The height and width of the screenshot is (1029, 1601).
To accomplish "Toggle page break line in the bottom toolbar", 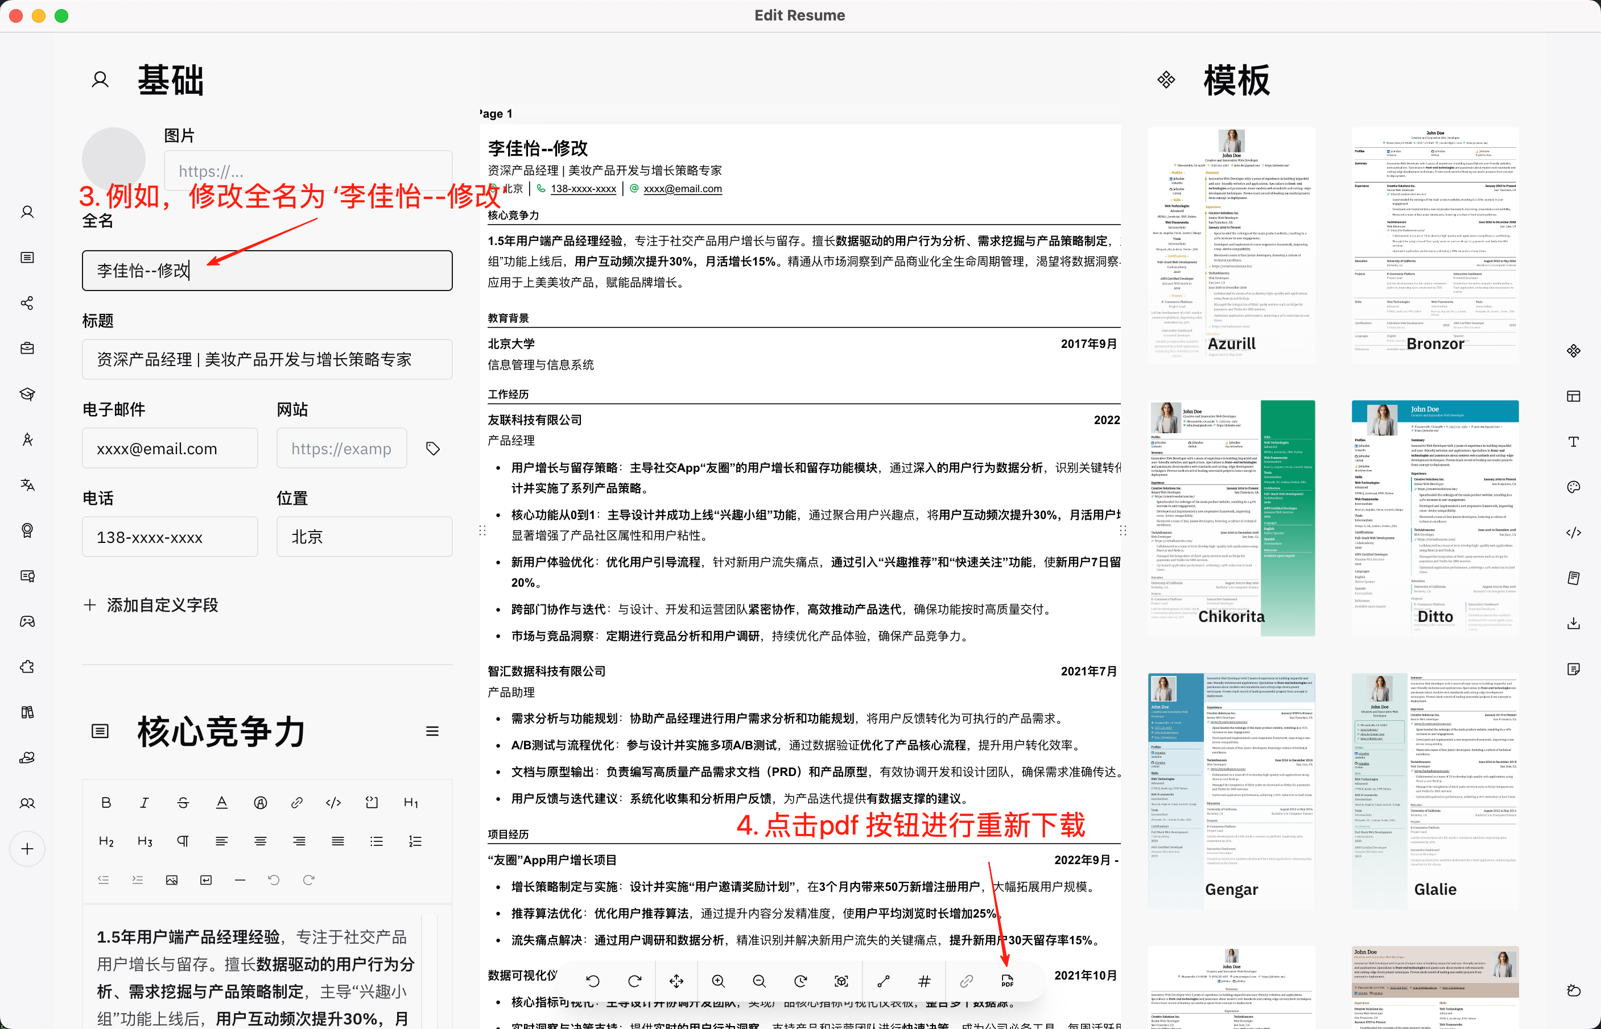I will (883, 981).
